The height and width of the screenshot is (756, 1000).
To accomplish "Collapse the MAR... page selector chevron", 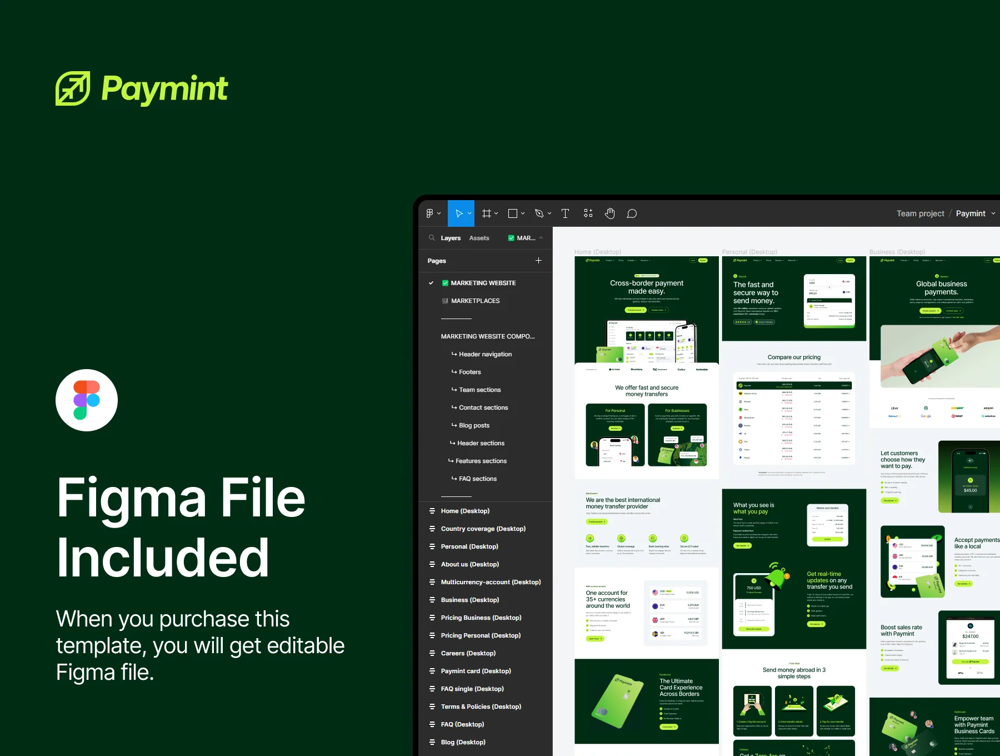I will pos(541,238).
